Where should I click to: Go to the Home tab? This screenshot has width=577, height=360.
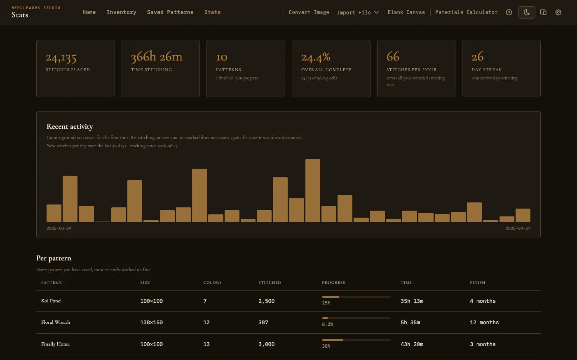tap(89, 12)
